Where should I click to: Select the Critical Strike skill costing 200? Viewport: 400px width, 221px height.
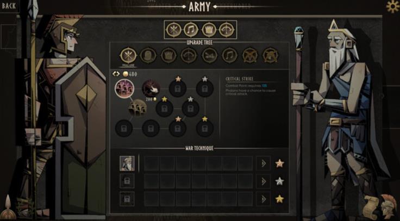tap(151, 88)
